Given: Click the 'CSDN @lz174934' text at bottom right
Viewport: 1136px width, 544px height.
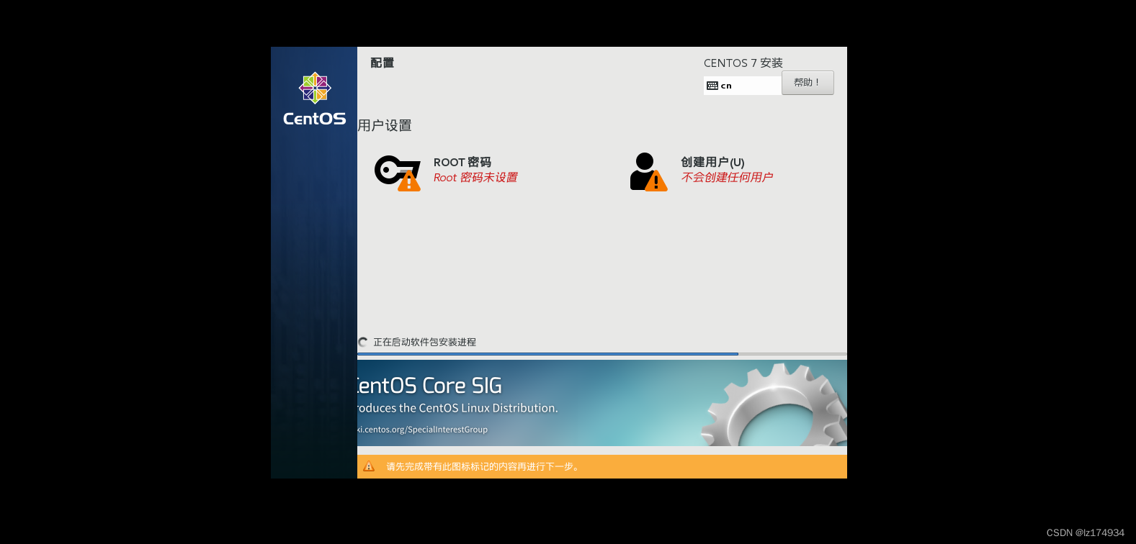Looking at the screenshot, I should click(1086, 532).
